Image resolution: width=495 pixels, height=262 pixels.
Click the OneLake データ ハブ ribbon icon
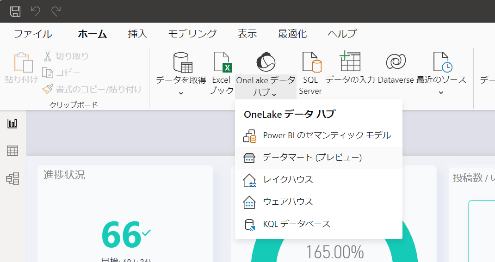pyautogui.click(x=266, y=62)
